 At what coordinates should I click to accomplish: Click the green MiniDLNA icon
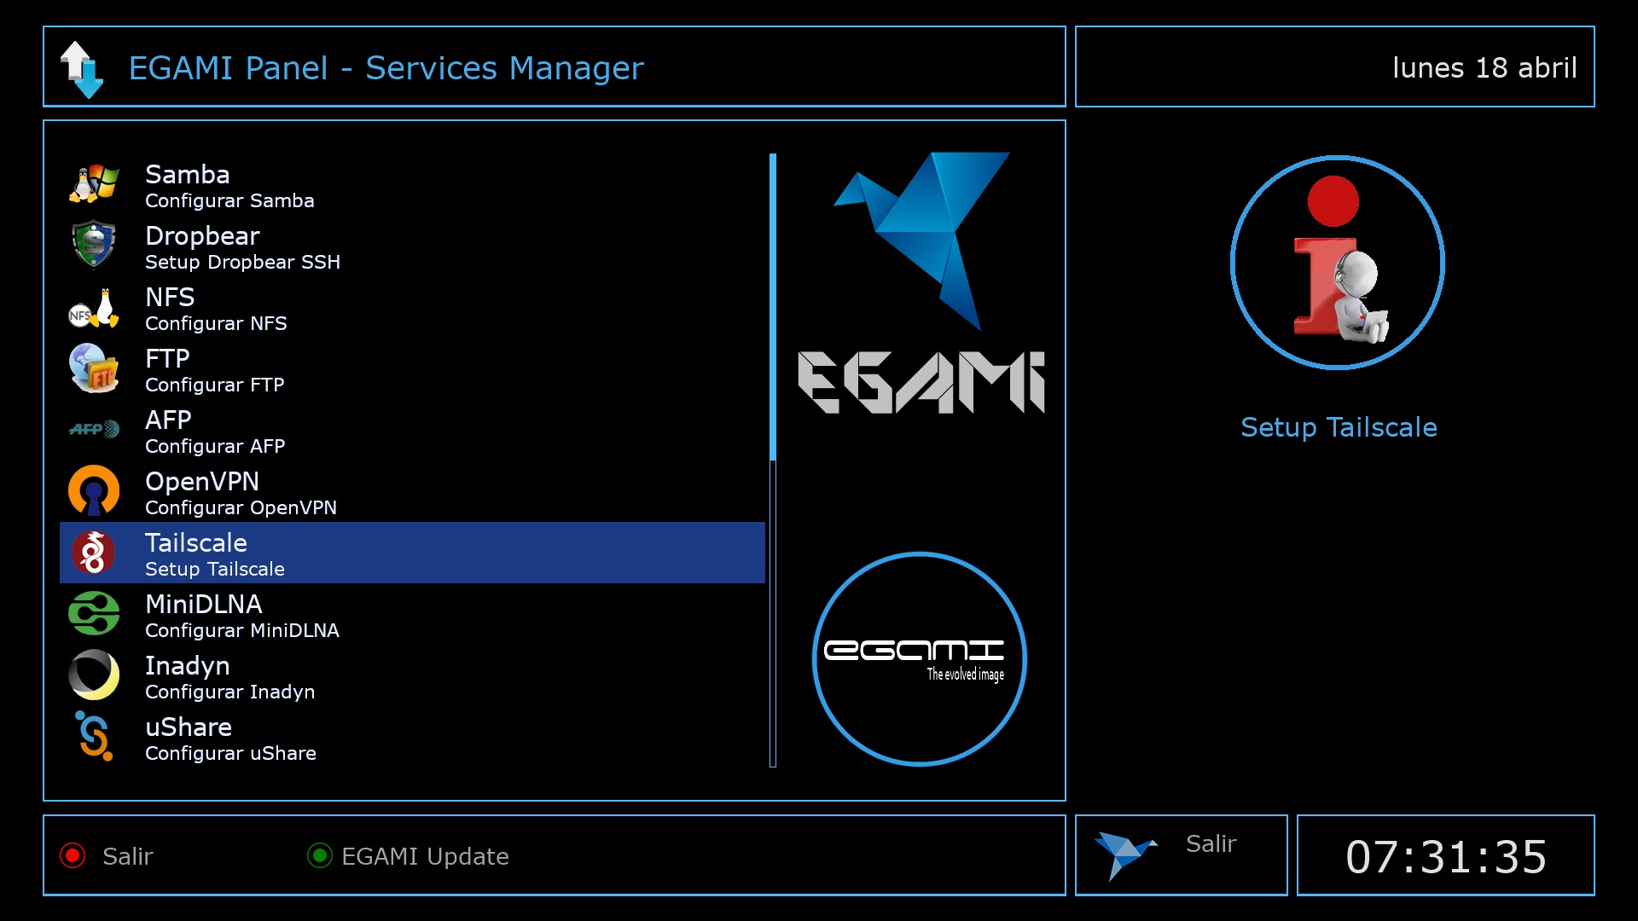click(94, 613)
